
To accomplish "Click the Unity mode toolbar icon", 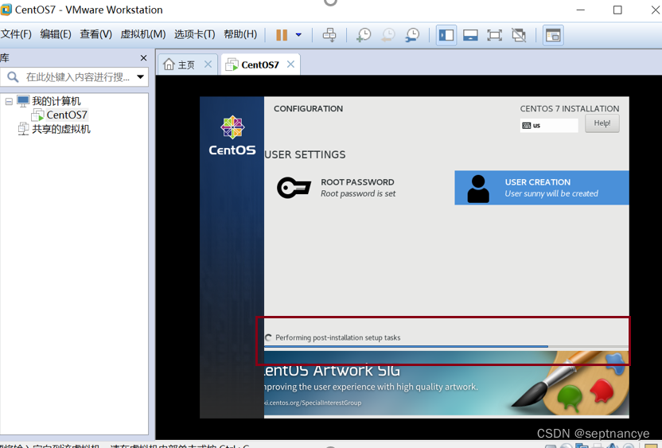I will point(519,35).
